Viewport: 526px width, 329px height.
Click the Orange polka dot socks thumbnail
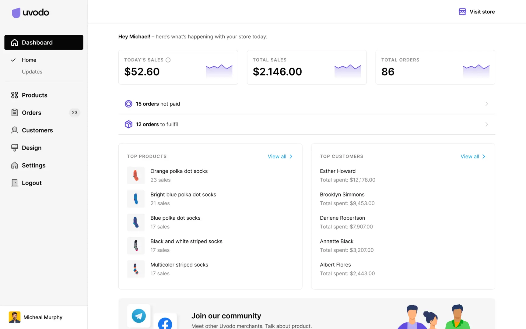point(136,175)
